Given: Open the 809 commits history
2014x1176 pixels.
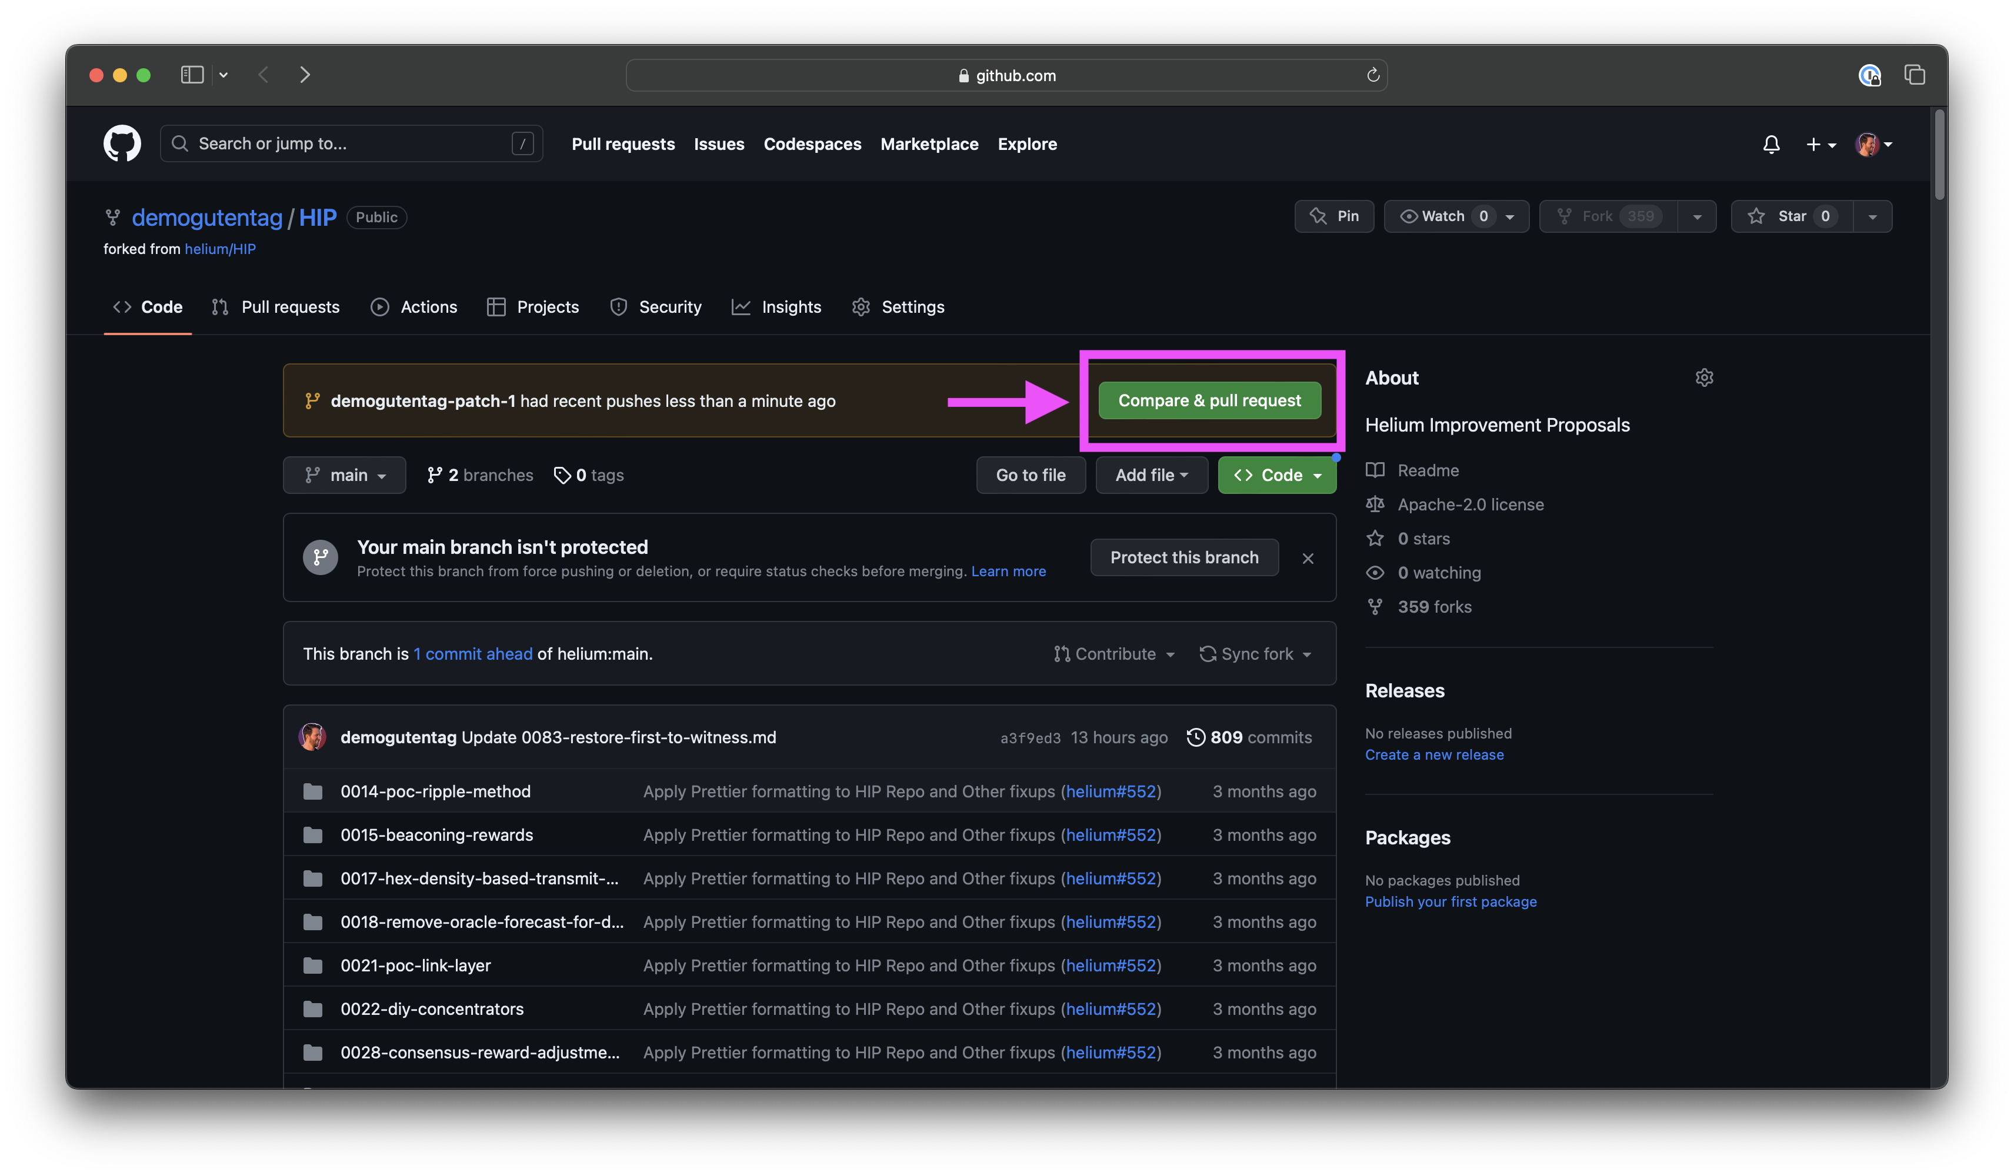Looking at the screenshot, I should [1249, 737].
